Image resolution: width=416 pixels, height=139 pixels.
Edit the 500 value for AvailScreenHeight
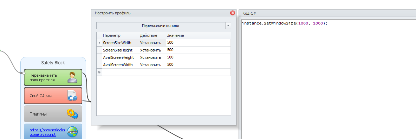199,57
